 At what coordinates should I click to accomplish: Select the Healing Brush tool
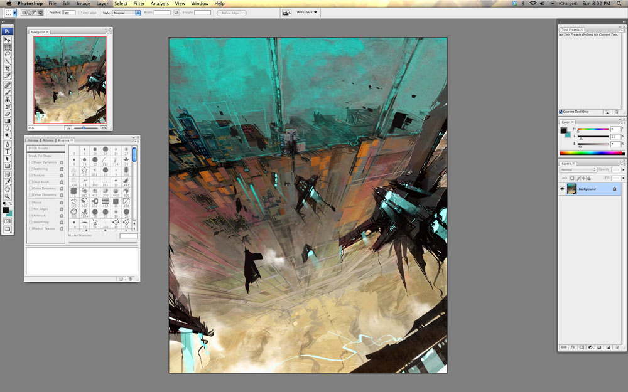(x=7, y=85)
